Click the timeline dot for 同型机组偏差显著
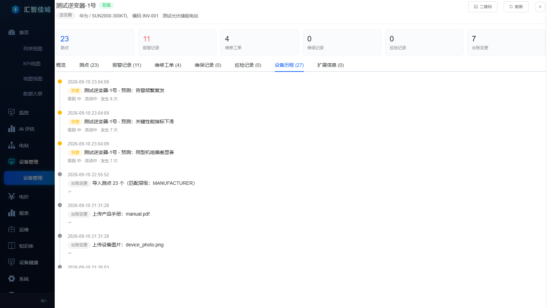The height and width of the screenshot is (308, 547). click(x=60, y=143)
